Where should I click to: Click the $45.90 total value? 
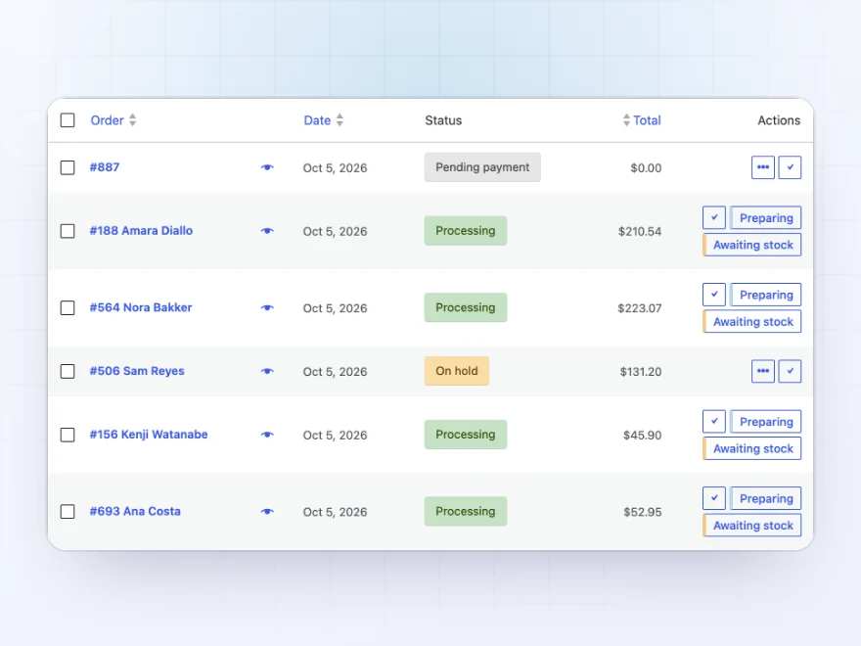(642, 435)
